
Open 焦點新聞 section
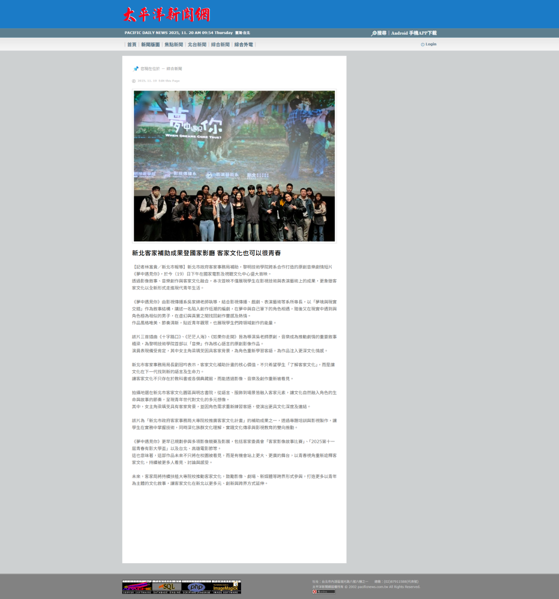(174, 44)
